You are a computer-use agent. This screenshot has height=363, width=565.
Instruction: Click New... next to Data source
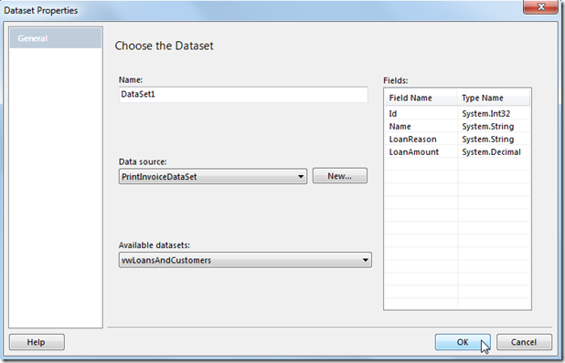click(340, 176)
